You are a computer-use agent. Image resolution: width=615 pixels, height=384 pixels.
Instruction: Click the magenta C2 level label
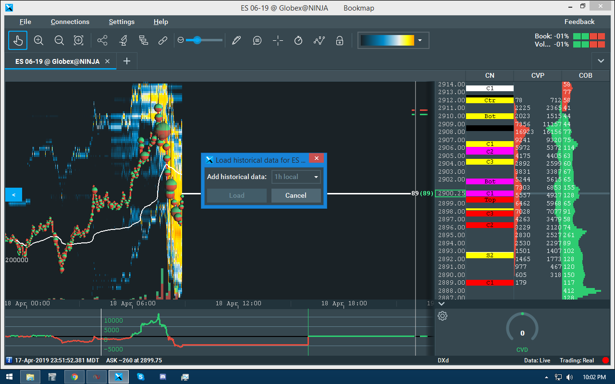pos(490,151)
